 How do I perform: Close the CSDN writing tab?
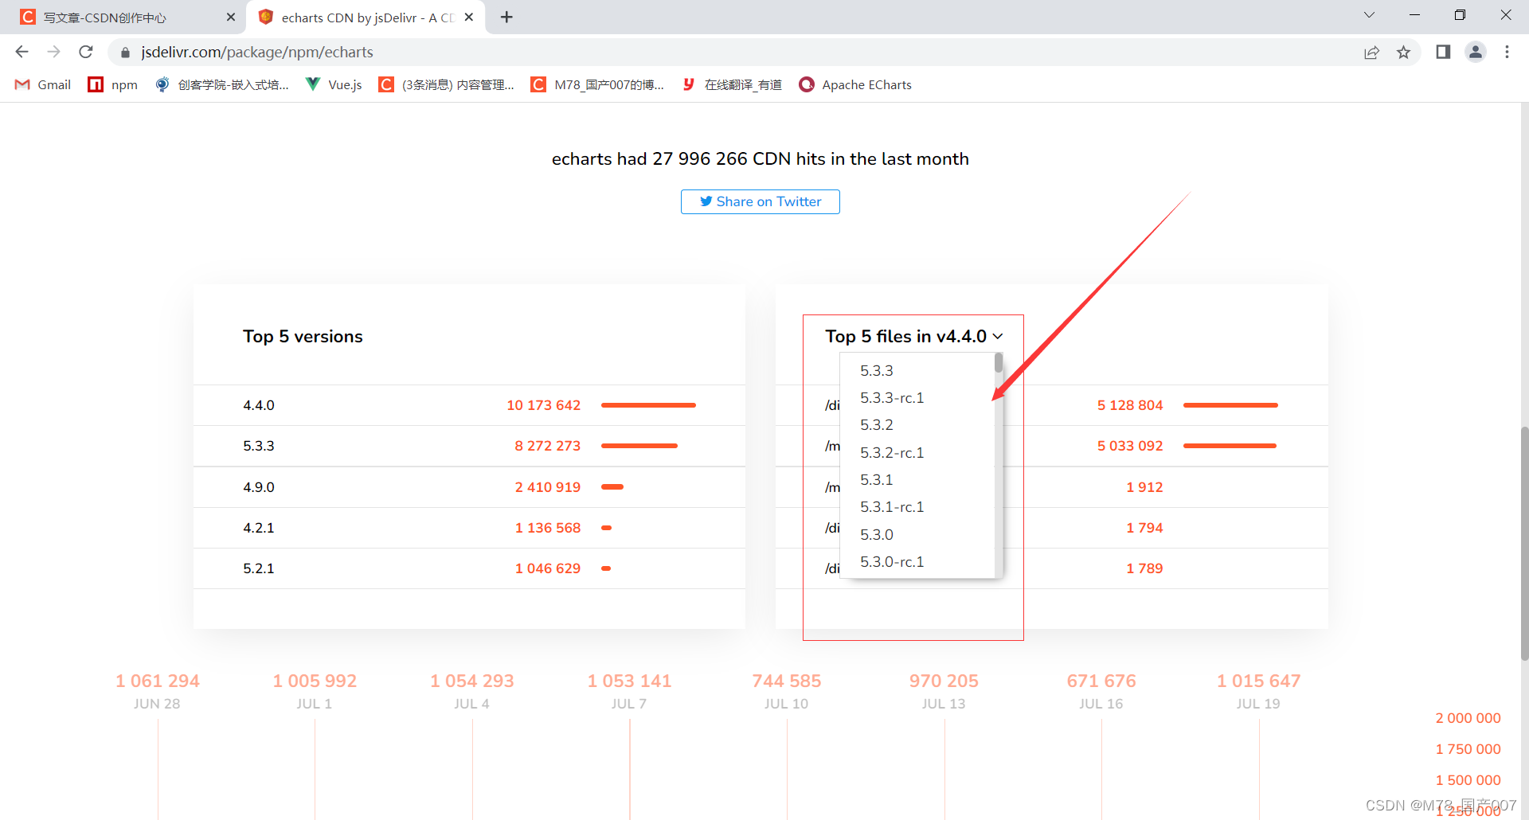[x=231, y=17]
